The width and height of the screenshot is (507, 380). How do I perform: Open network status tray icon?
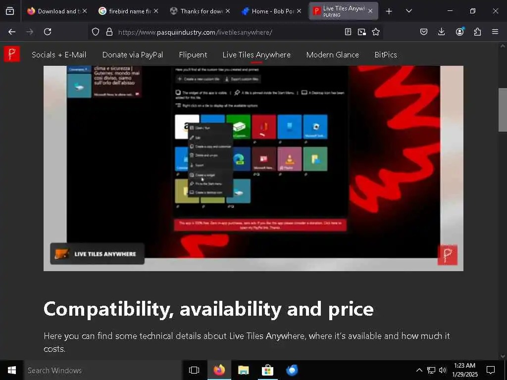[431, 370]
